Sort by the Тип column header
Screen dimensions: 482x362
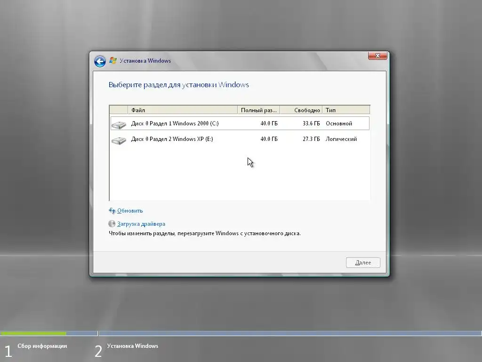(346, 110)
